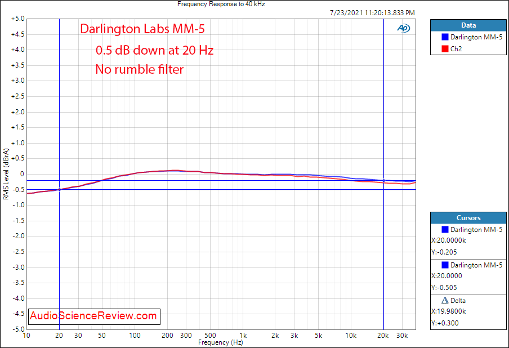Click the 'Ch2' legend label

(456, 48)
